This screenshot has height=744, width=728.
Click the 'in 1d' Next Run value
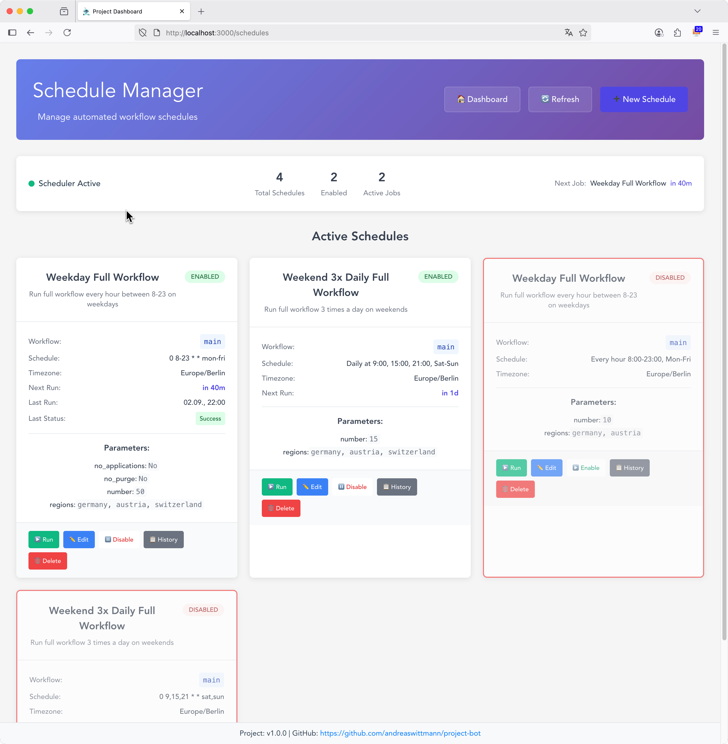(x=450, y=393)
